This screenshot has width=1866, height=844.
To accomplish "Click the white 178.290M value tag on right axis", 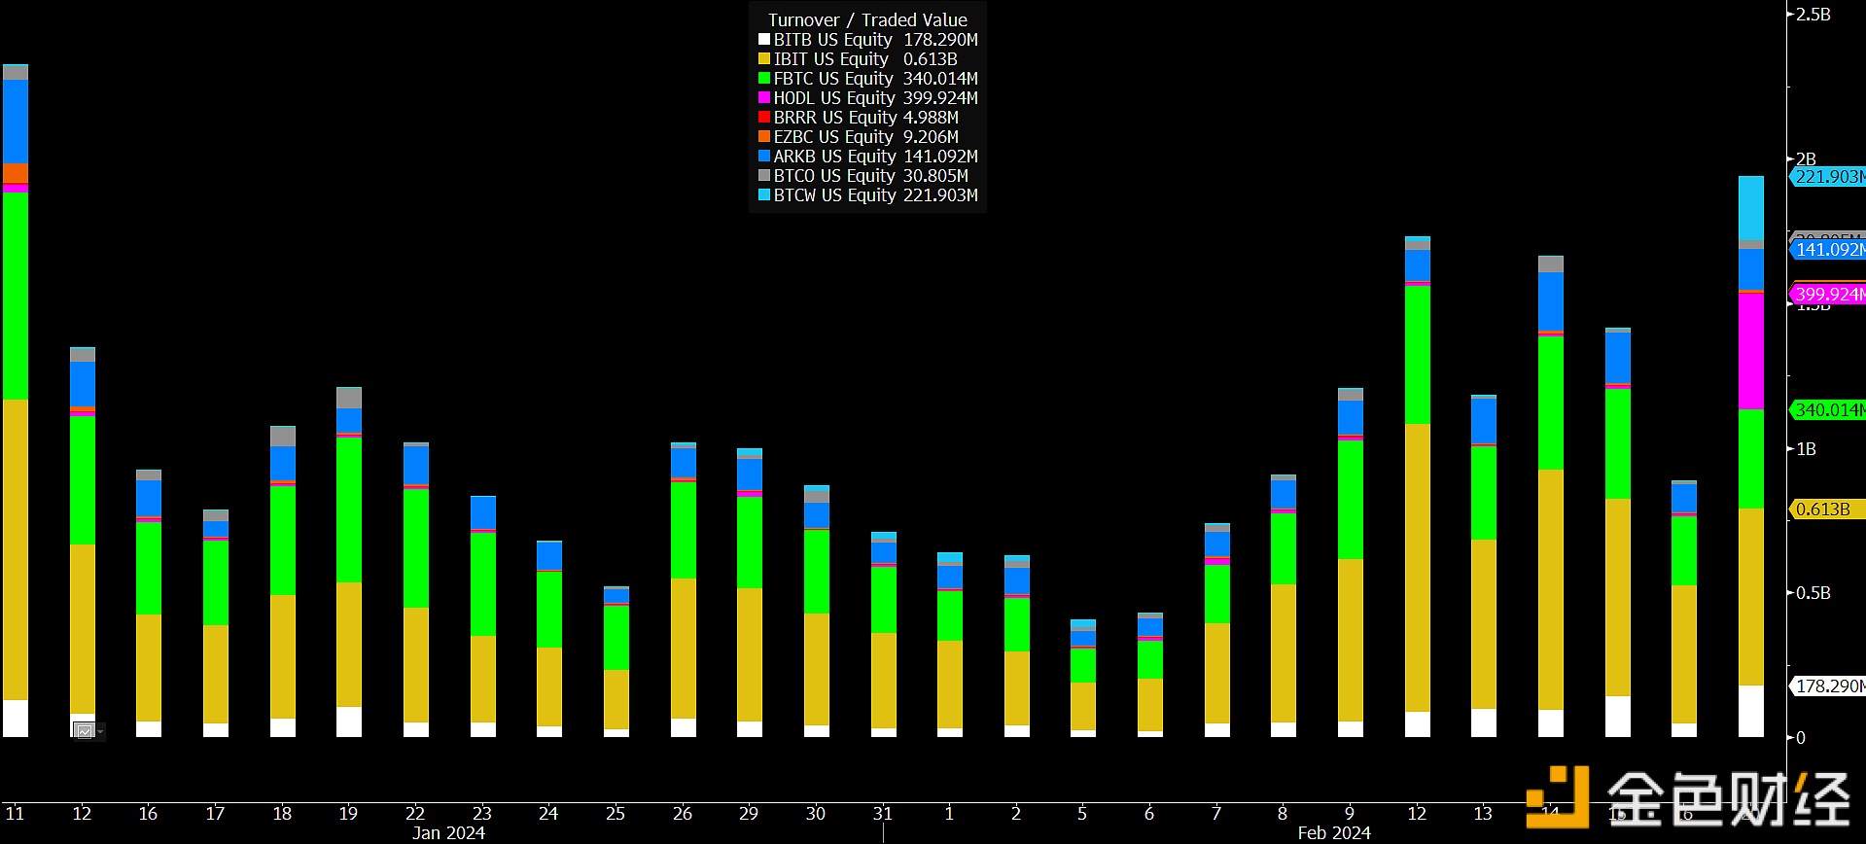I will point(1828,686).
